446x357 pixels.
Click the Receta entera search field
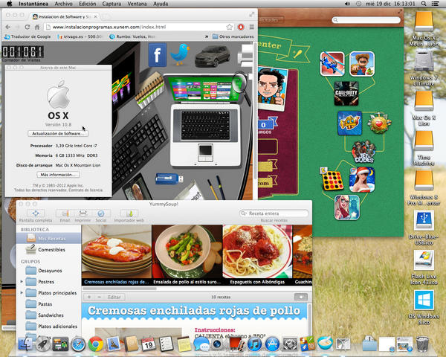[274, 213]
